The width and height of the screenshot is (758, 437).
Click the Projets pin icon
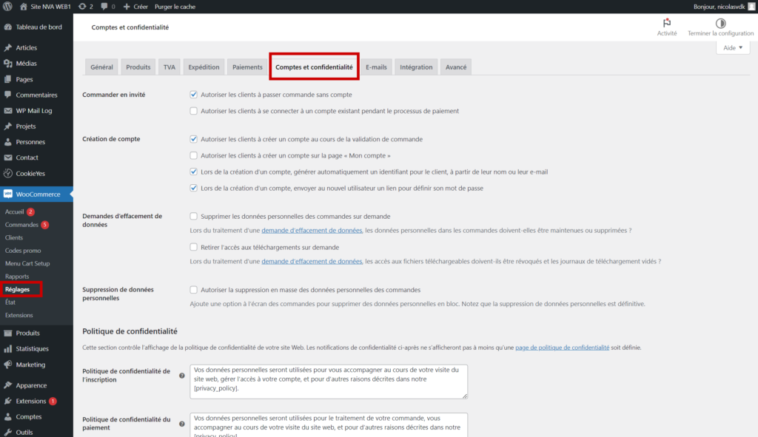[x=7, y=126]
